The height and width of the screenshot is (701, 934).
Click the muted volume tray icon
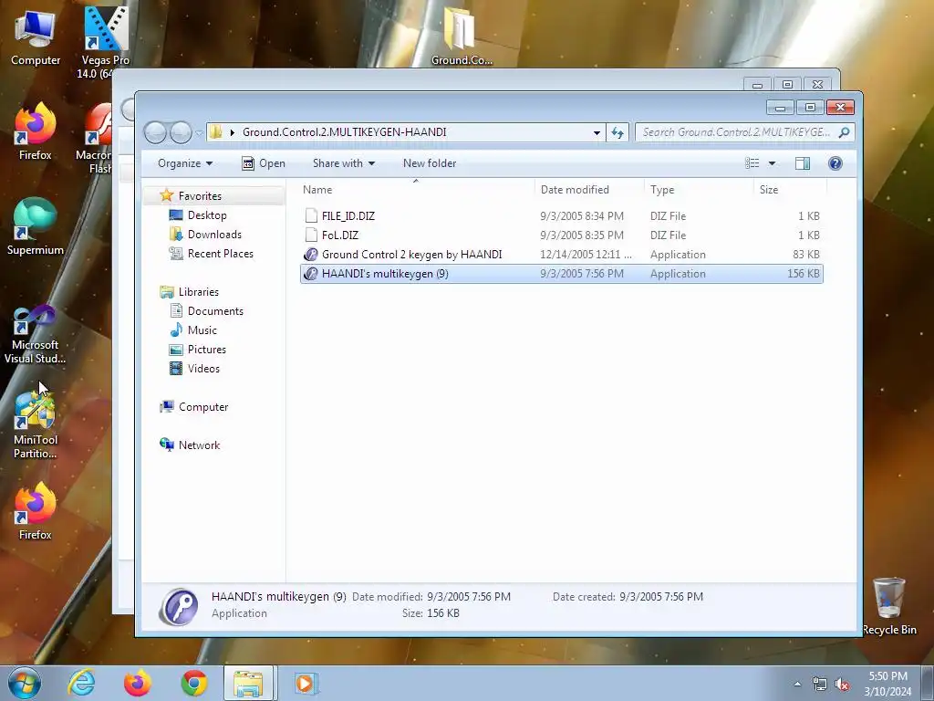pos(842,685)
